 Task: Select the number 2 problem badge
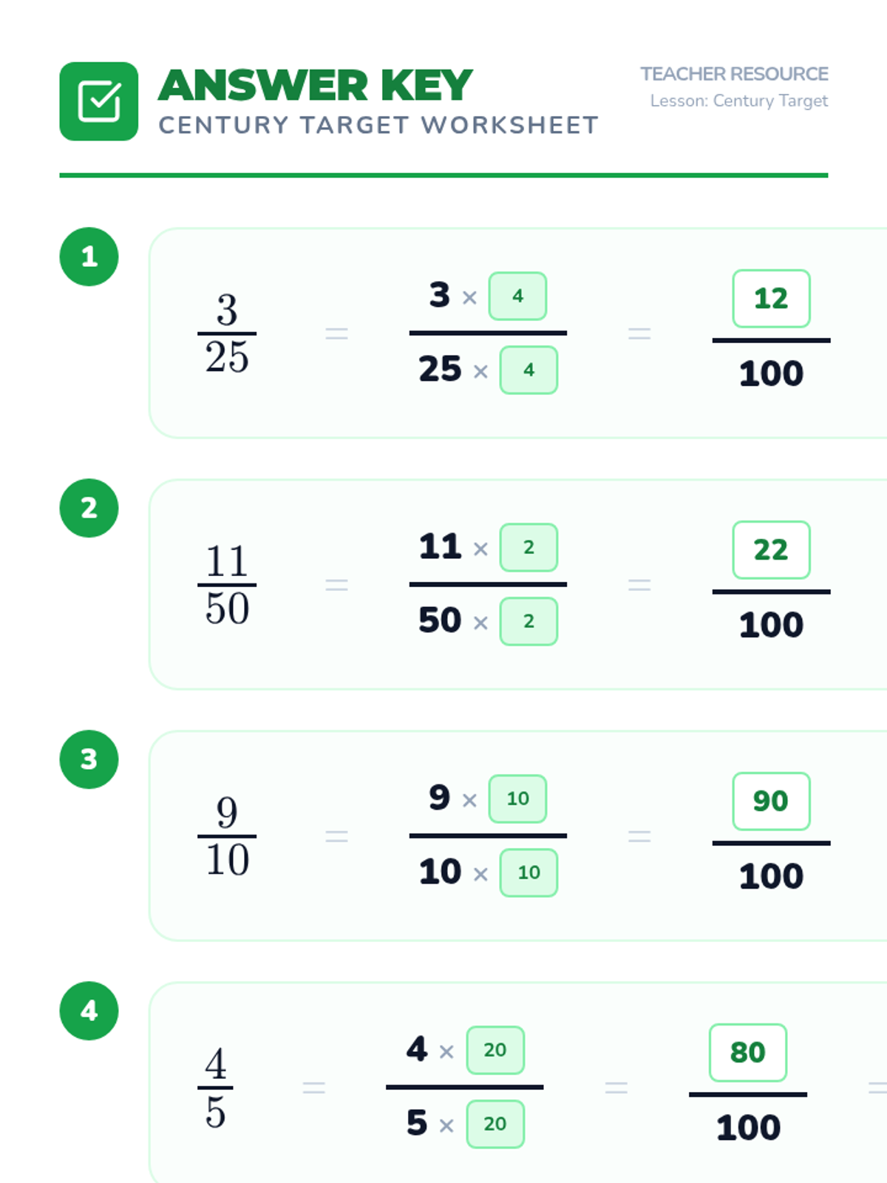point(89,508)
